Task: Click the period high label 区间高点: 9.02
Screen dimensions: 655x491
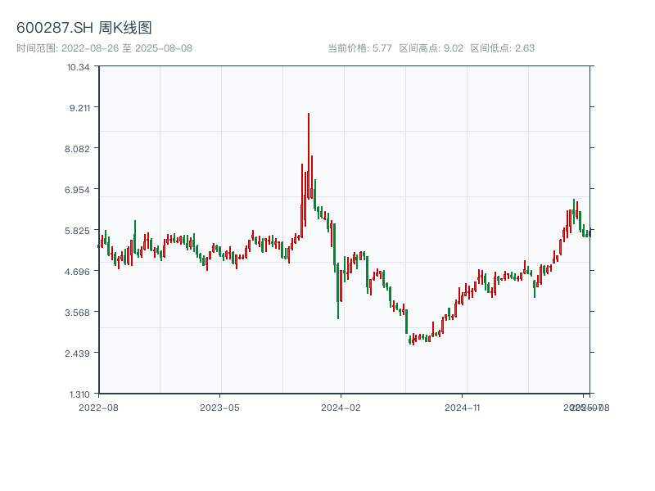Action: 431,48
